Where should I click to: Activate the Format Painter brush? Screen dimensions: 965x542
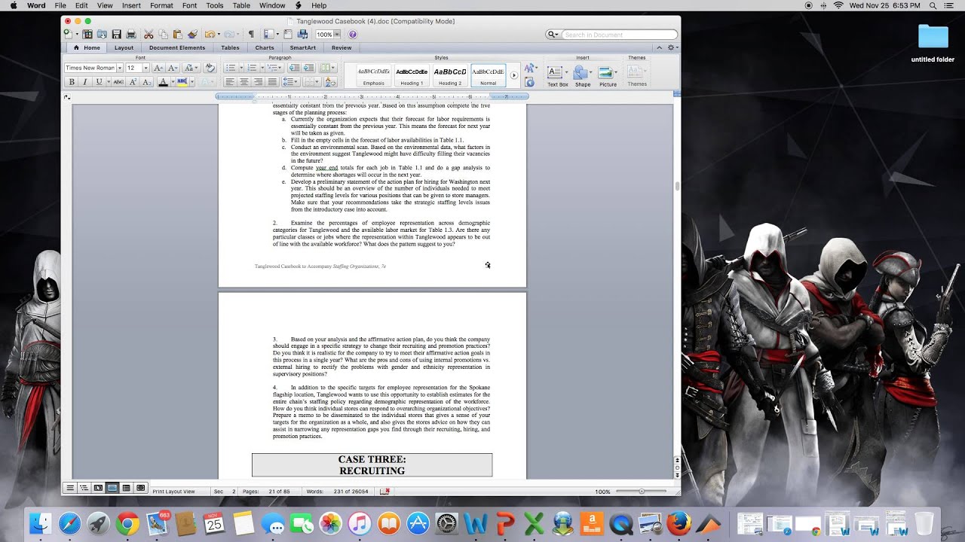pyautogui.click(x=192, y=35)
